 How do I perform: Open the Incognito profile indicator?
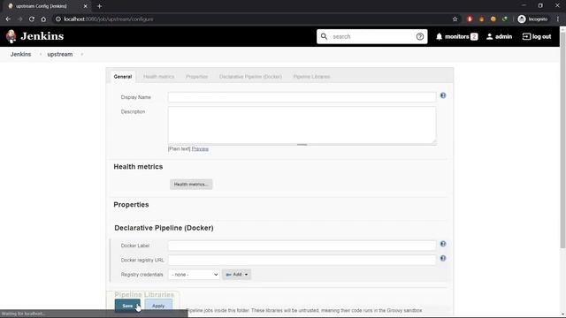pos(532,19)
